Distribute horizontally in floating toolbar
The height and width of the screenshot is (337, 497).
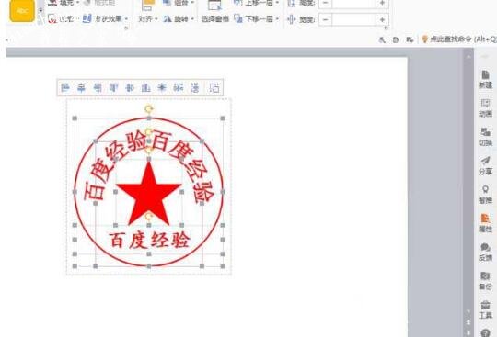(x=179, y=87)
